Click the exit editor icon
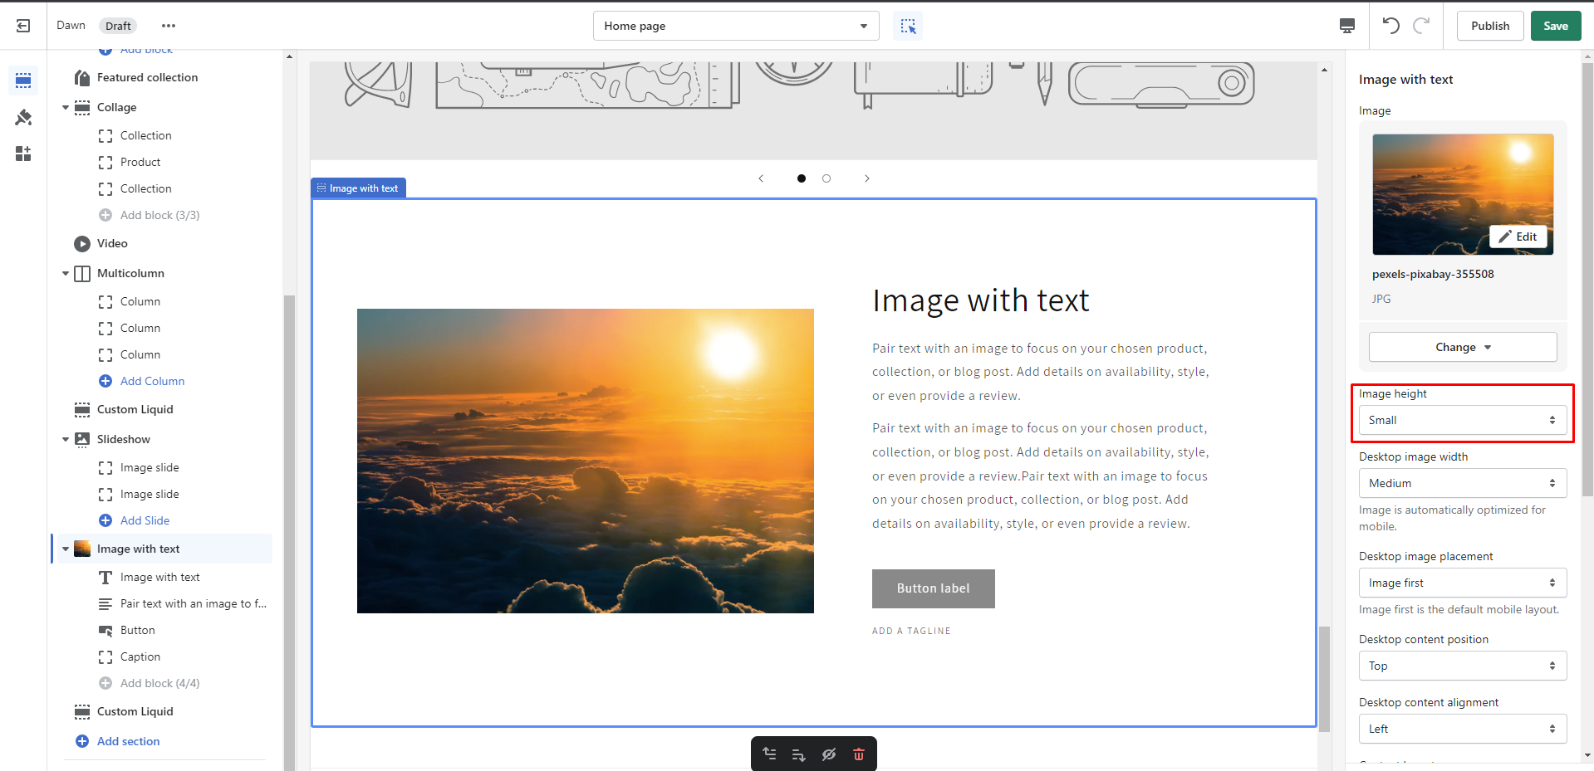1594x771 pixels. [x=23, y=26]
